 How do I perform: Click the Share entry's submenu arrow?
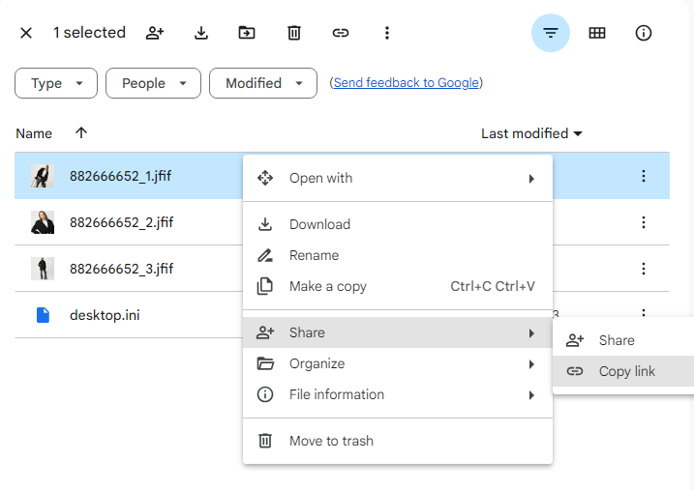531,333
